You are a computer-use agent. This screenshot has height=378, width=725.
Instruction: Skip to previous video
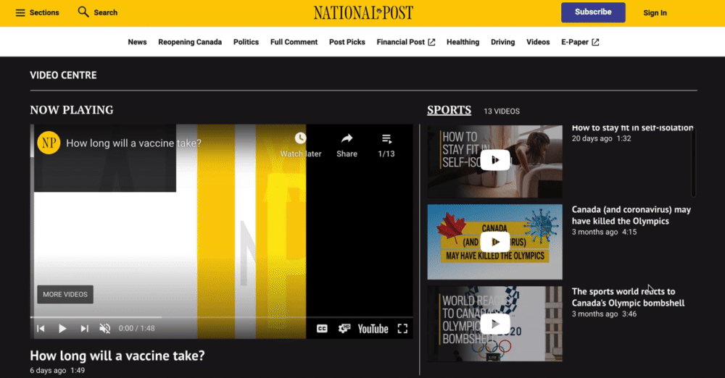click(x=41, y=329)
